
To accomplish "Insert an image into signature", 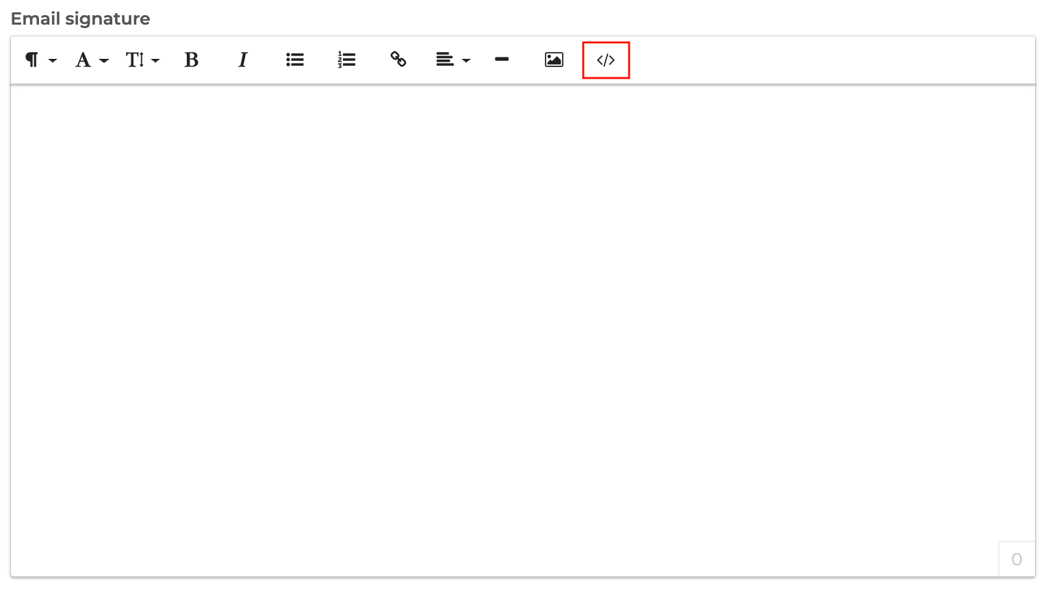I will coord(554,60).
